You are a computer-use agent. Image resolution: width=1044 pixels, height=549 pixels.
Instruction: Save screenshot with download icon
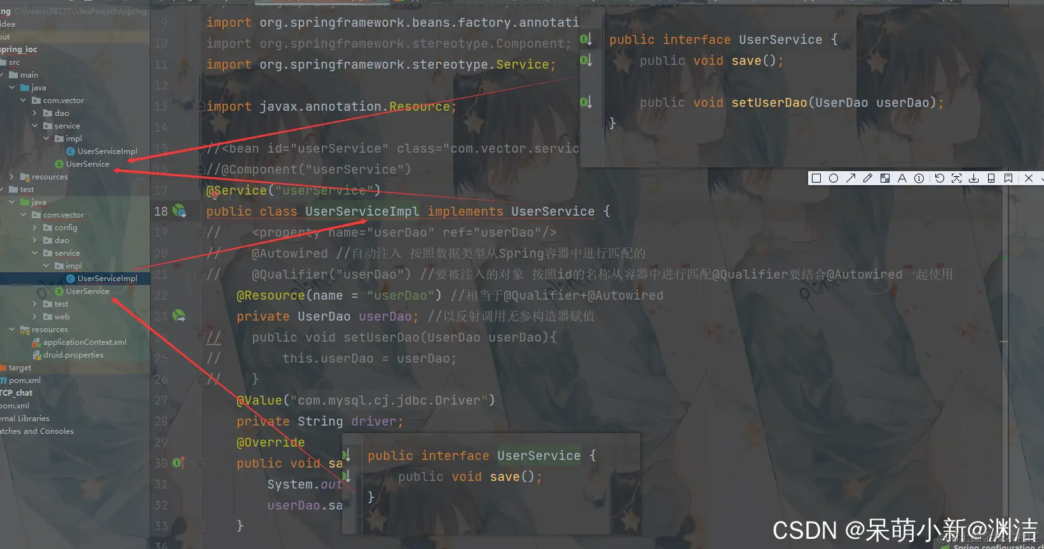(x=973, y=179)
